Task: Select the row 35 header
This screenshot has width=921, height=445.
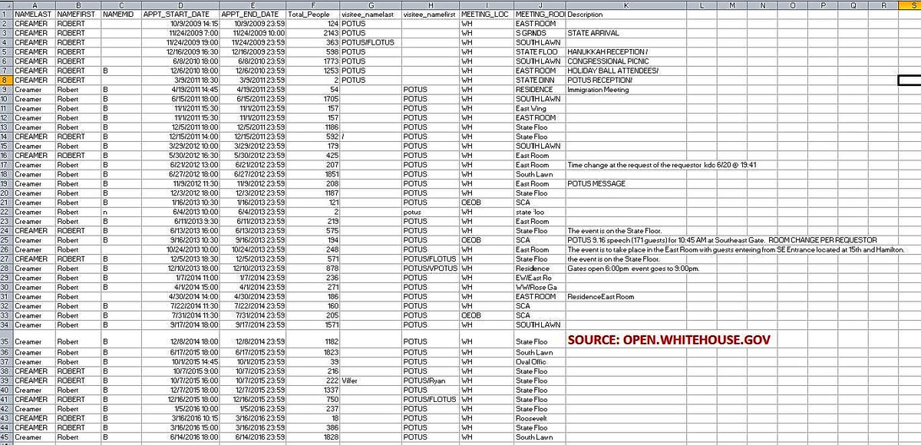Action: pos(6,338)
